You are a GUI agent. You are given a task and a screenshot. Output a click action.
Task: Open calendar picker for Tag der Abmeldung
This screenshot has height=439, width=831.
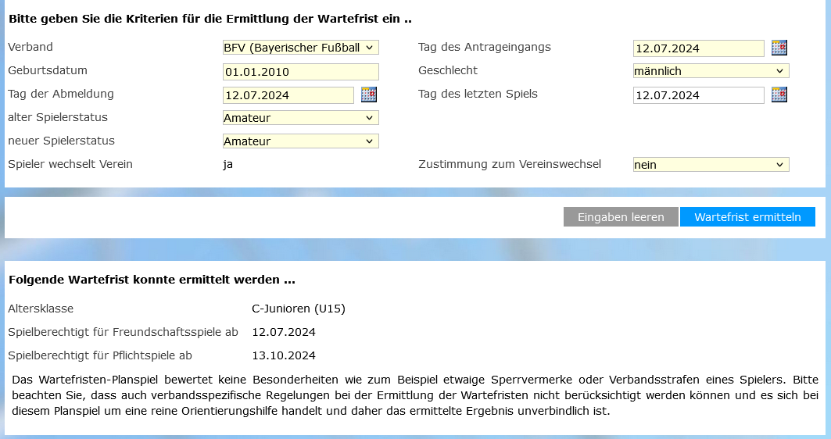pyautogui.click(x=368, y=95)
